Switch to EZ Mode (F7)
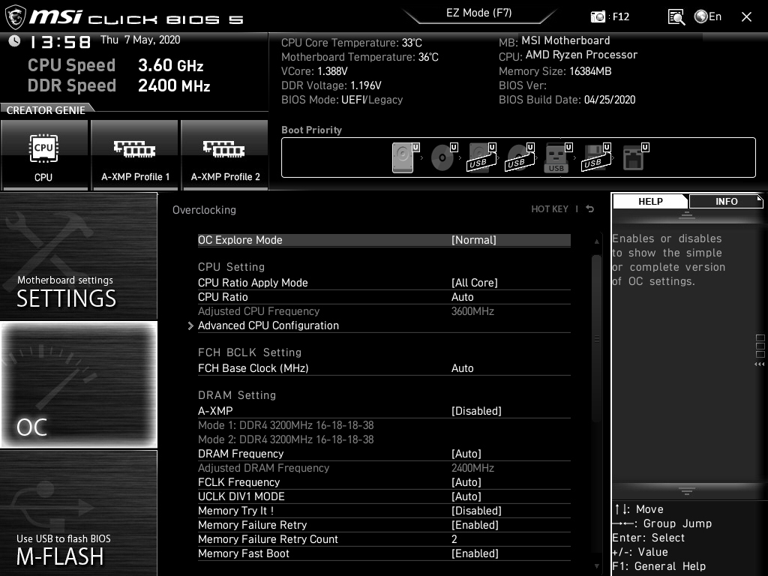This screenshot has width=768, height=576. pyautogui.click(x=480, y=13)
